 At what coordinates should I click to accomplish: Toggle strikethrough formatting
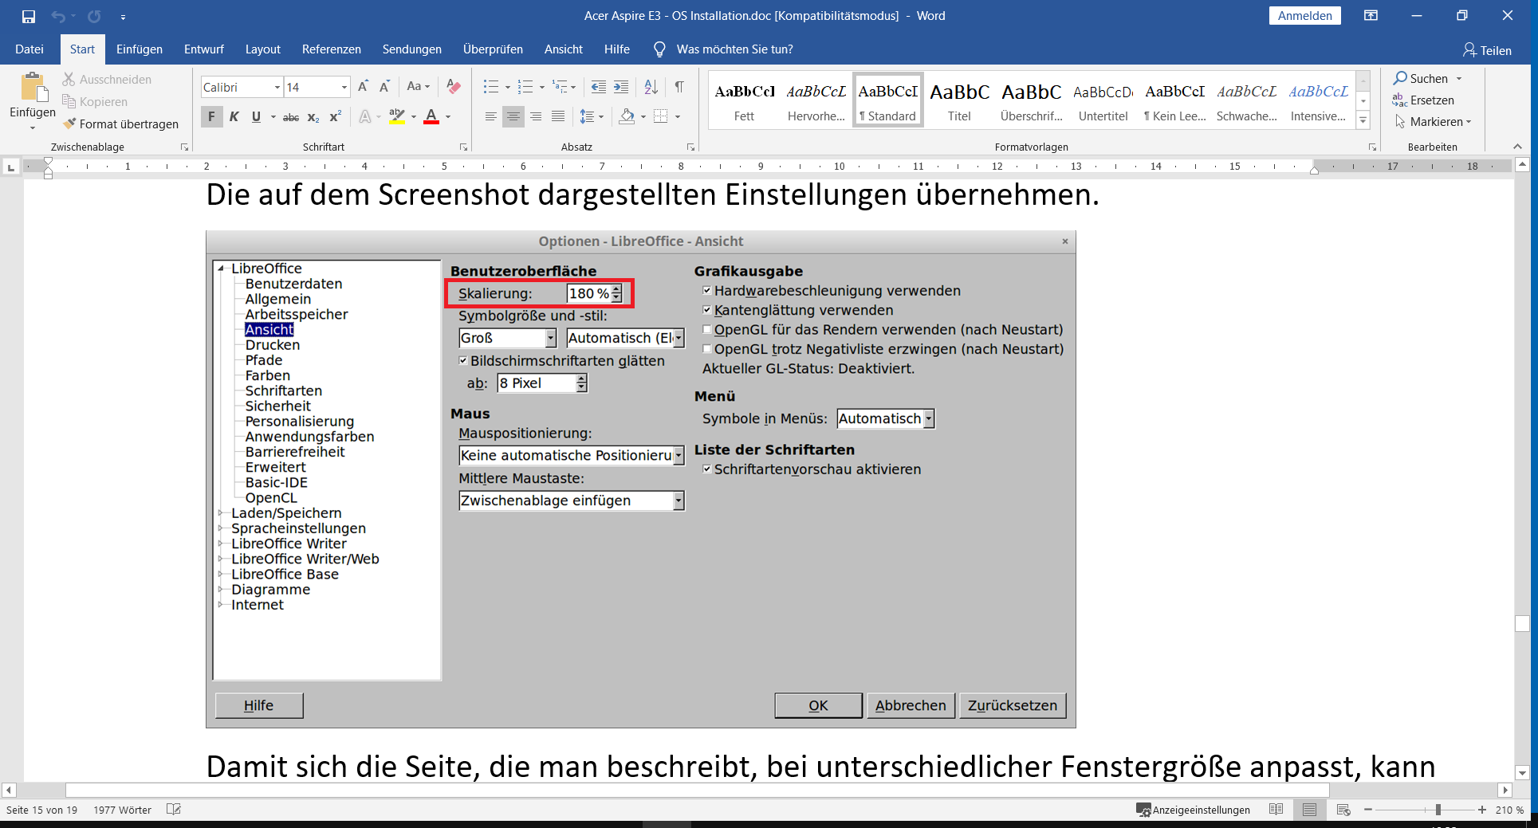[291, 117]
